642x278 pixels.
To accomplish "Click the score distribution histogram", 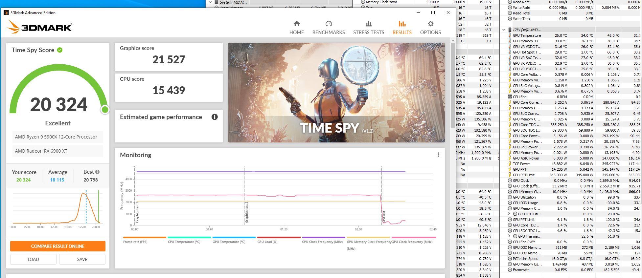I will (58, 209).
